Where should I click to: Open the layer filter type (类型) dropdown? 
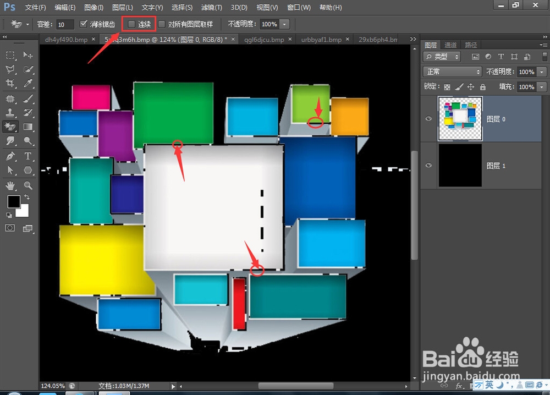click(x=442, y=57)
